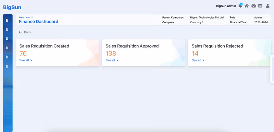The height and width of the screenshot is (132, 274).
Task: Click the 2023-2024 financial year value
Action: (261, 22)
